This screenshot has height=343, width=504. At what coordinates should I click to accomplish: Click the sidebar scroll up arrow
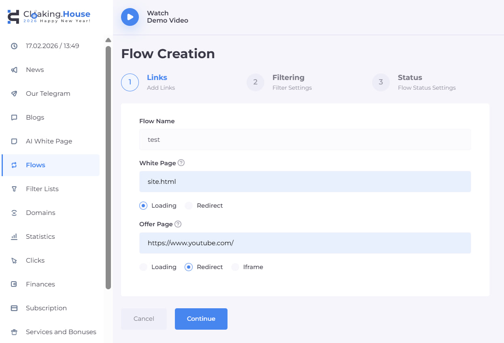[108, 40]
